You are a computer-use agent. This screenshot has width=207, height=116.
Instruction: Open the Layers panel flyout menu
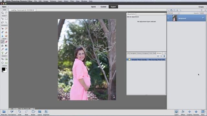click(x=205, y=10)
